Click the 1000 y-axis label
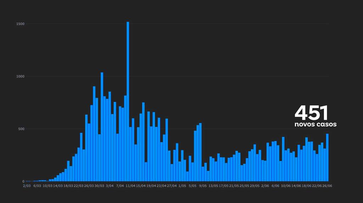The width and height of the screenshot is (363, 203). 20,76
